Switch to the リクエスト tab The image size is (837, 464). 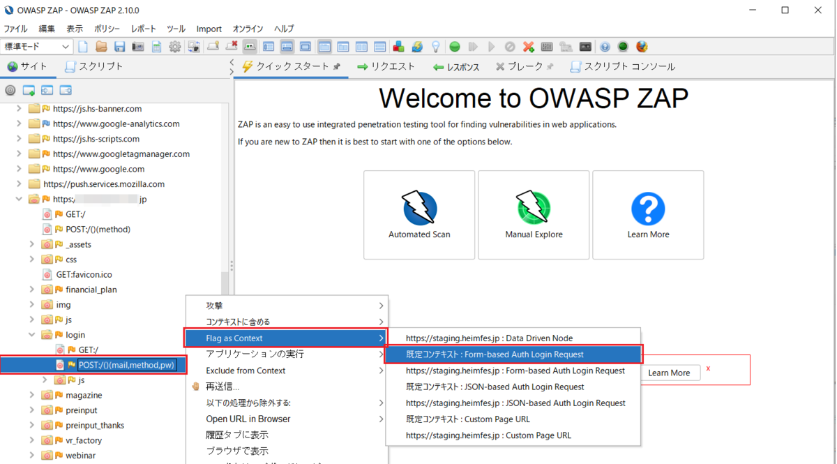point(386,66)
